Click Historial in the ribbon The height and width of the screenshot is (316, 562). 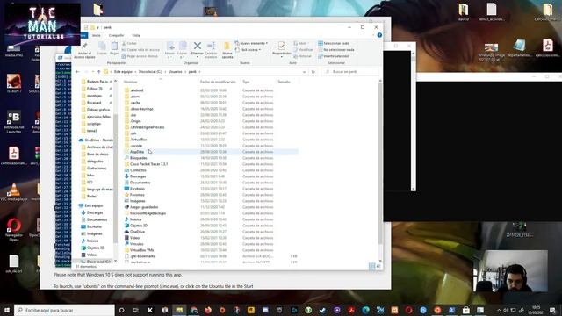click(303, 56)
